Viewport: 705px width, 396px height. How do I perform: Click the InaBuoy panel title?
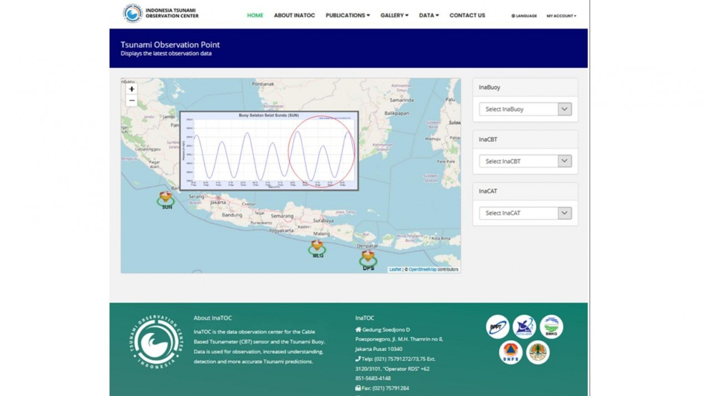[x=489, y=87]
